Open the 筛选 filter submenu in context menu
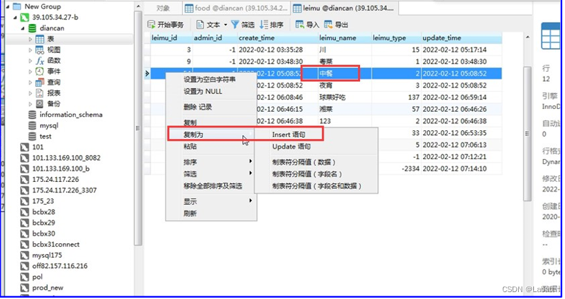Screen dimensions: 565x299 click(x=211, y=174)
